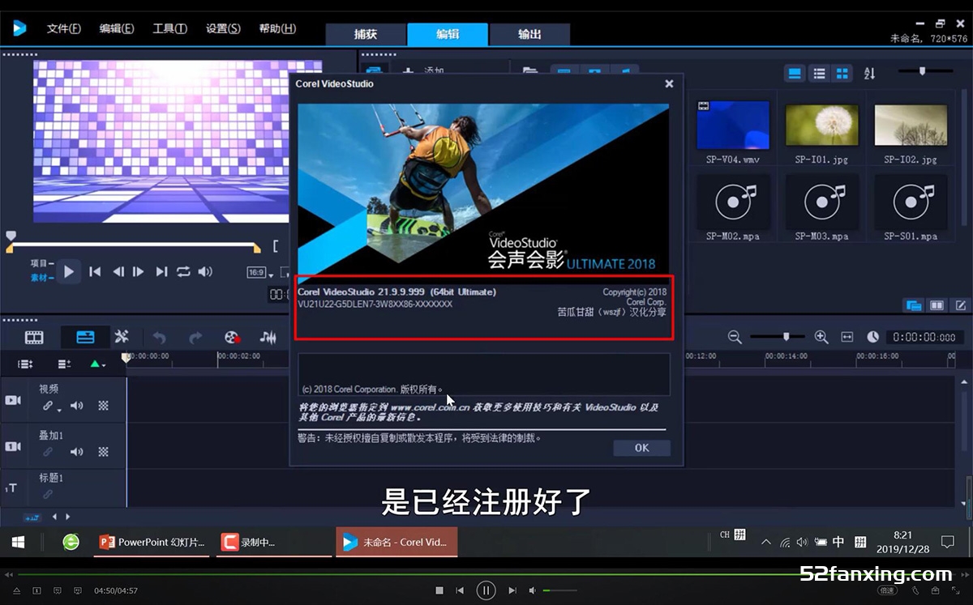Redo the action in the timeline toolbar
The width and height of the screenshot is (973, 605).
tap(195, 337)
